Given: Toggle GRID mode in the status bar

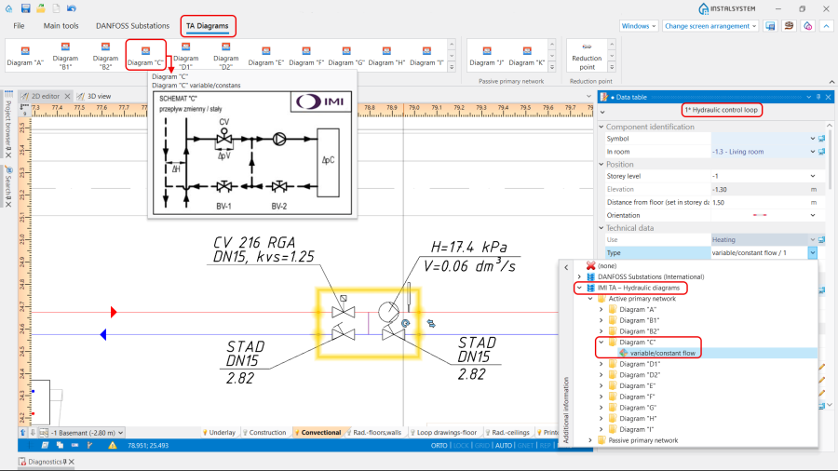Looking at the screenshot, I should tap(483, 446).
